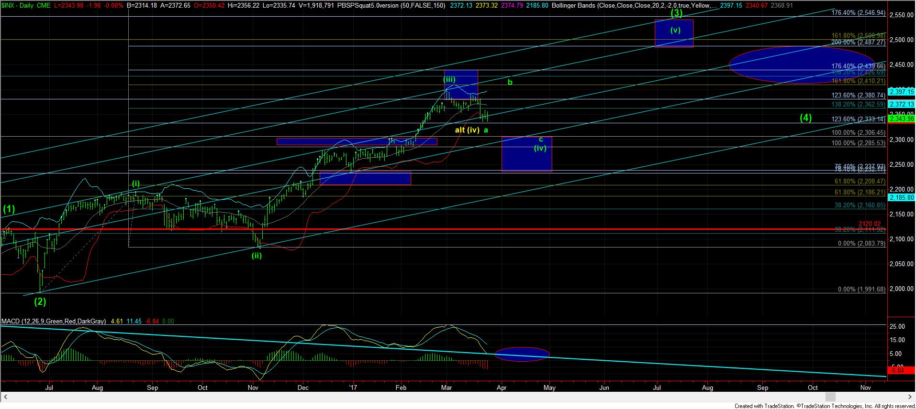Click the Nov label on right time axis
Image resolution: width=916 pixels, height=409 pixels.
pos(865,388)
